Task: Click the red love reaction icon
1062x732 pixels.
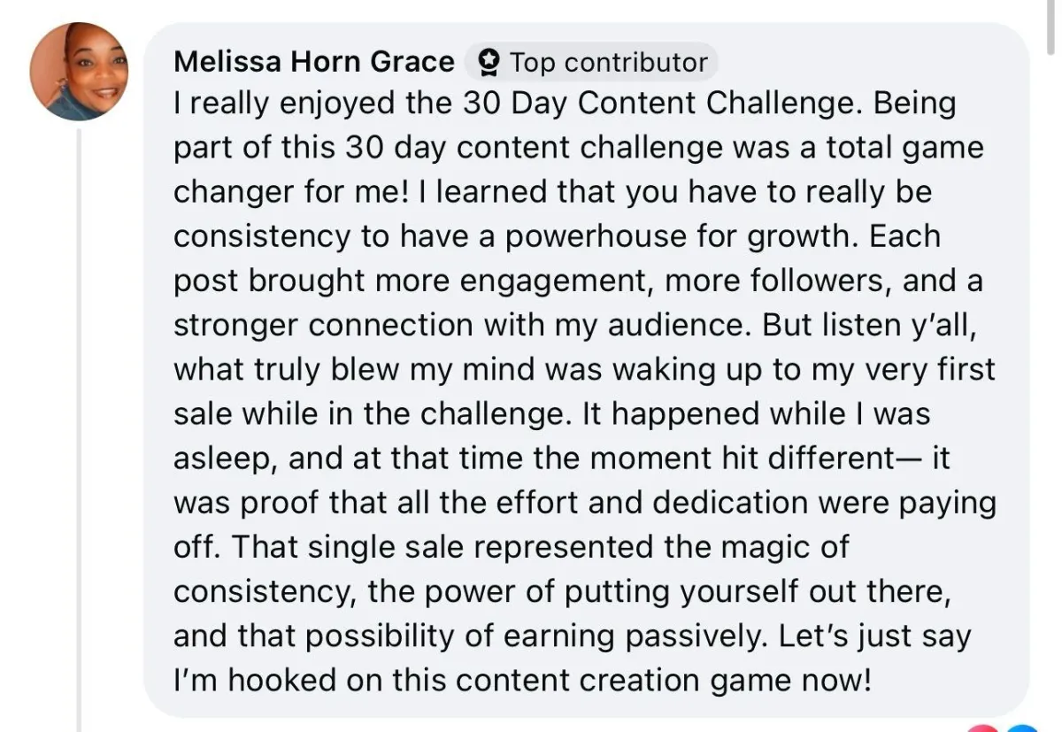Action: (x=983, y=728)
